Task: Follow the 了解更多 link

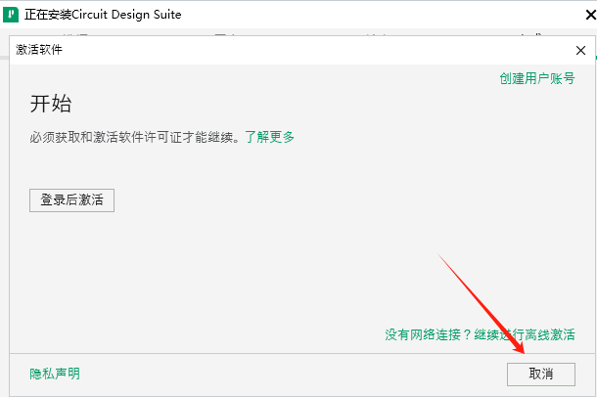Action: tap(269, 137)
